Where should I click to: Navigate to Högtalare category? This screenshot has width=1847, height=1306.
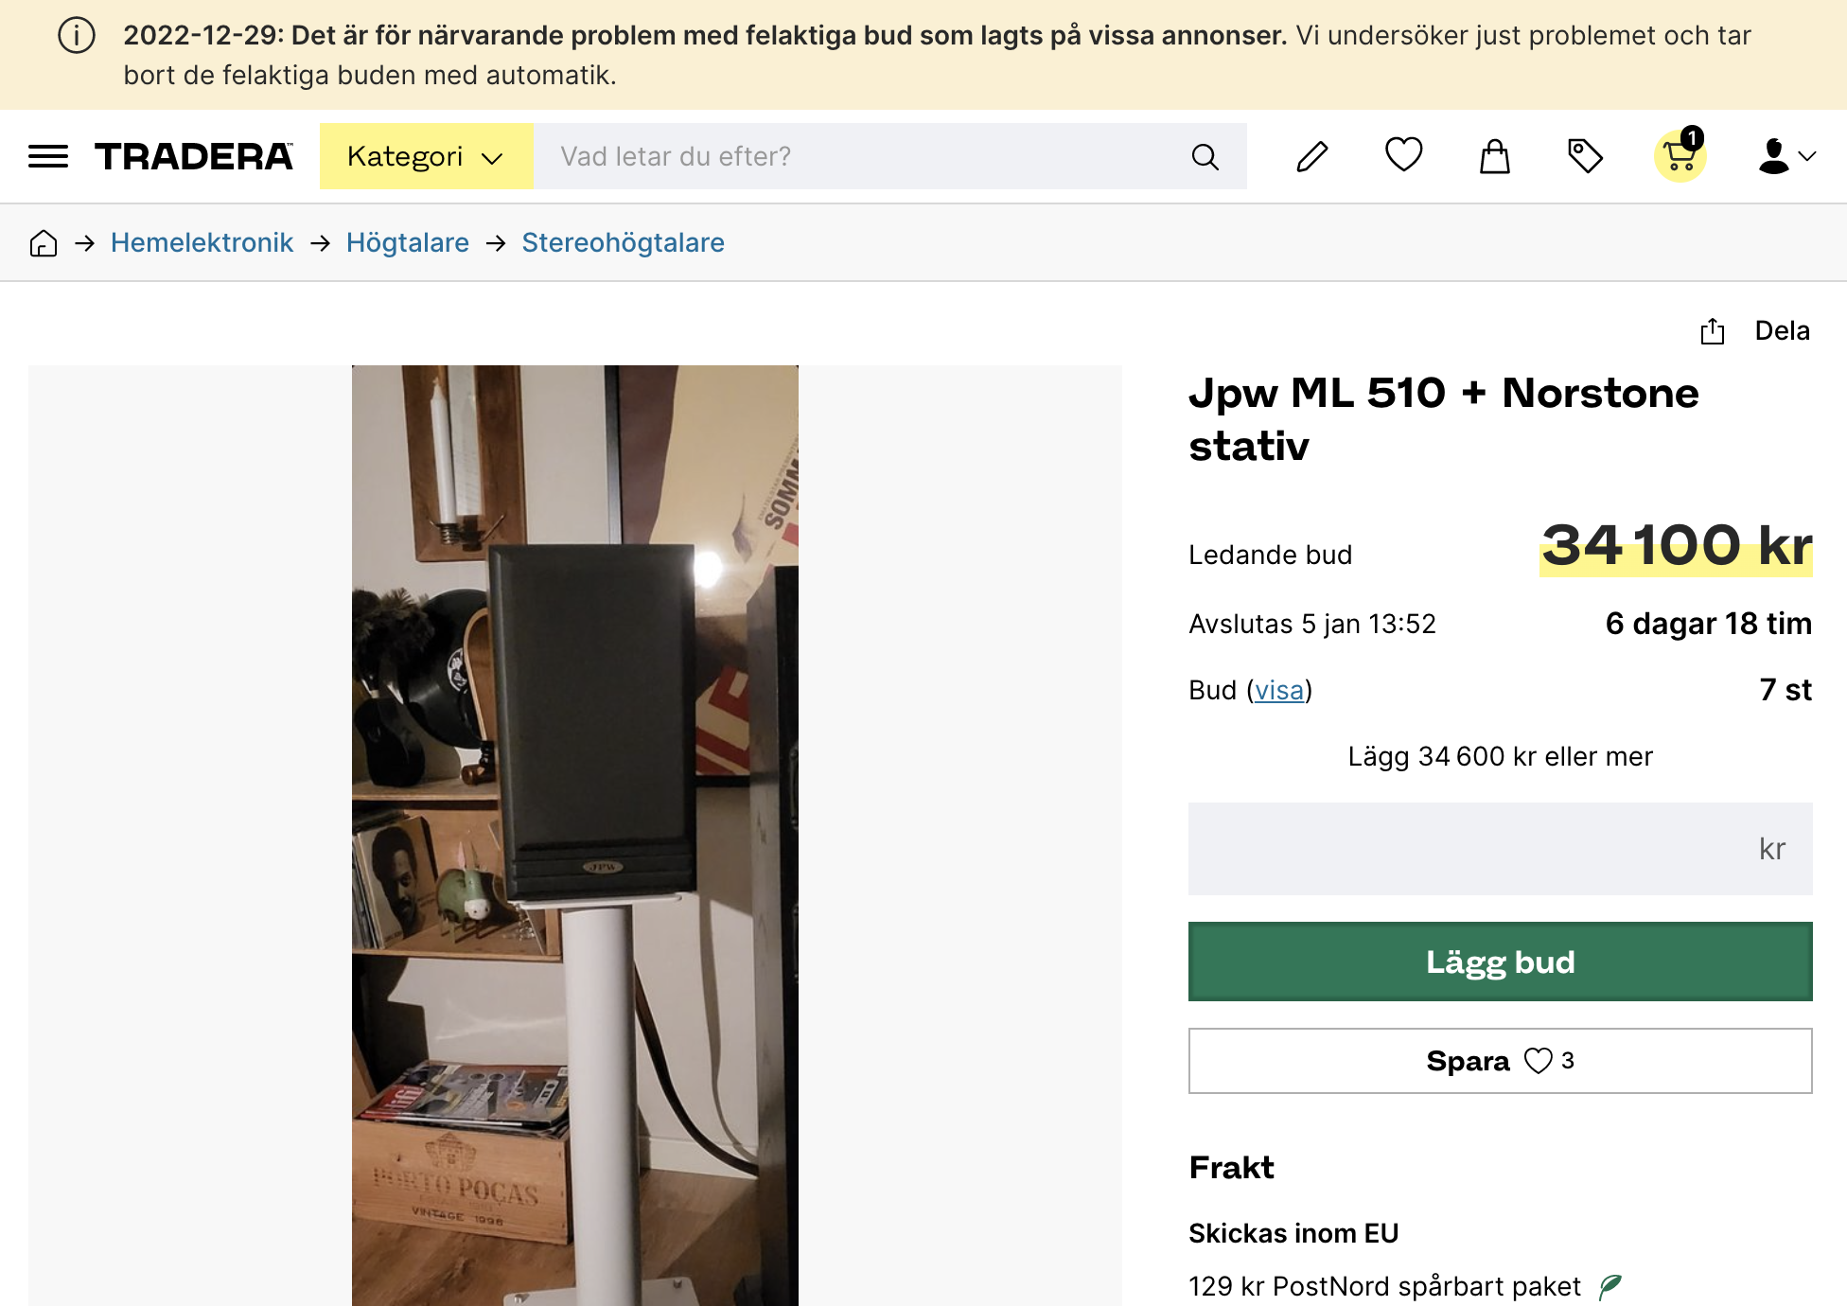[407, 243]
